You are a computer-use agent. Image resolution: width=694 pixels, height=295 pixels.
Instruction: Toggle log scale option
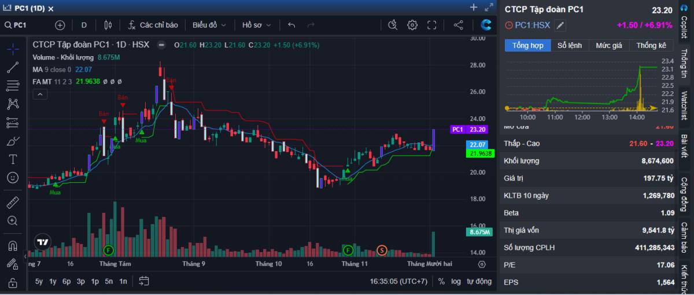pyautogui.click(x=456, y=281)
